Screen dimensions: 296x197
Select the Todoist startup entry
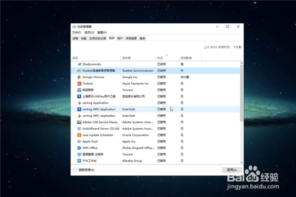pos(88,84)
